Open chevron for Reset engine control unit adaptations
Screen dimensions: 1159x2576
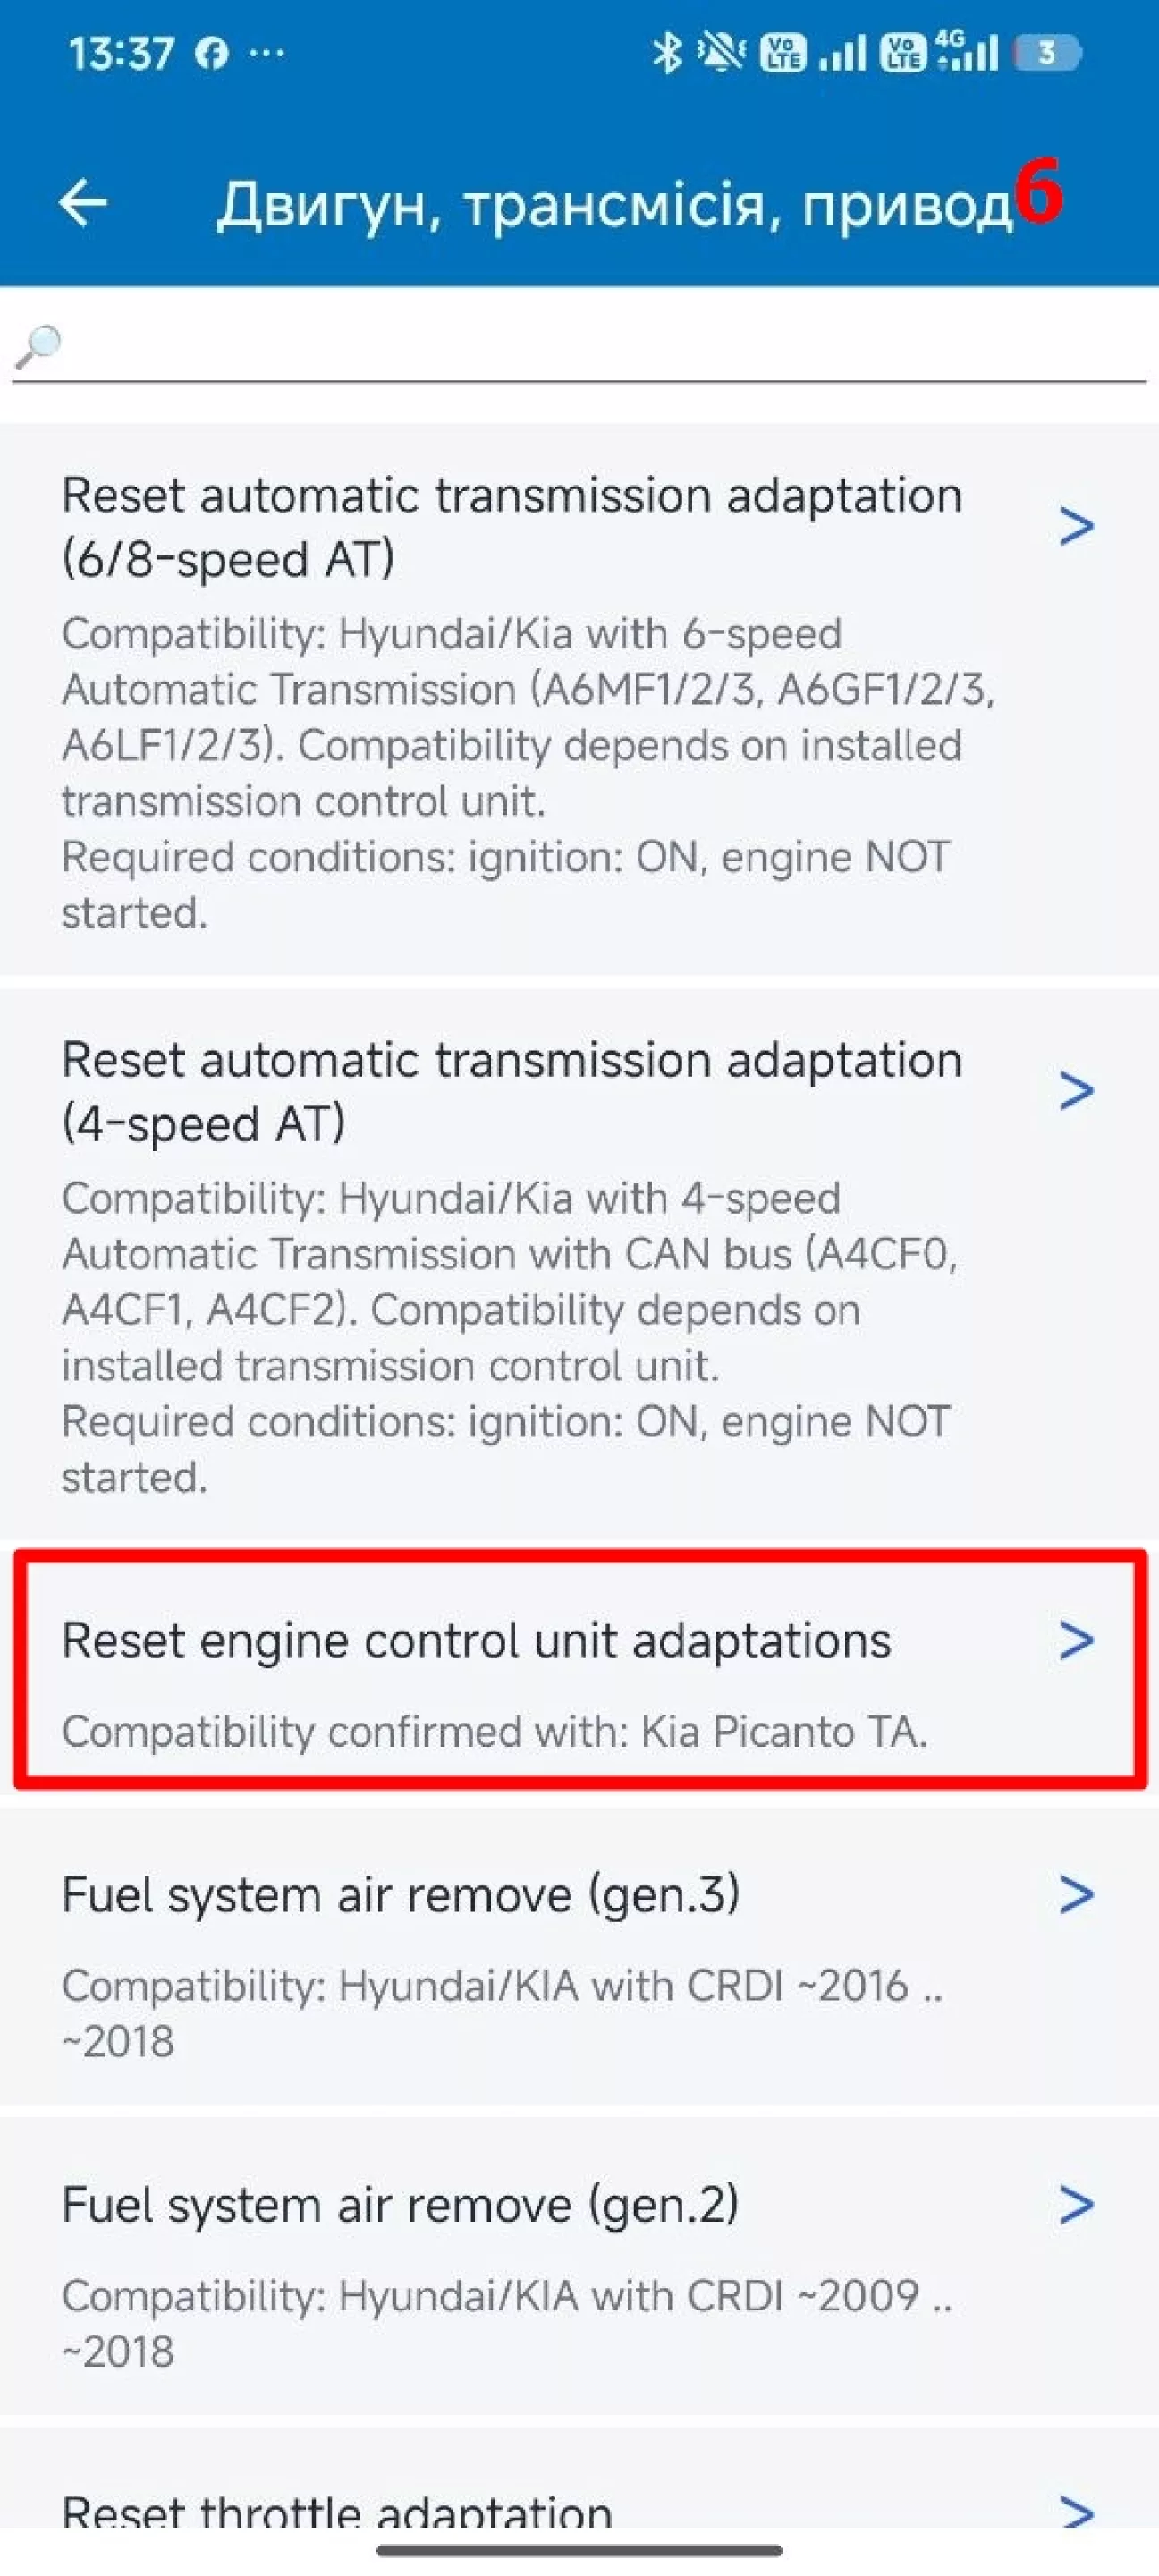click(x=1076, y=1640)
